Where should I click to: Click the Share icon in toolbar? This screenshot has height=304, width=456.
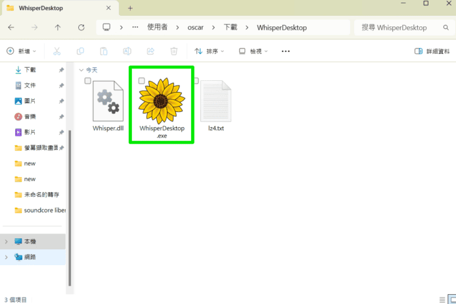click(150, 51)
